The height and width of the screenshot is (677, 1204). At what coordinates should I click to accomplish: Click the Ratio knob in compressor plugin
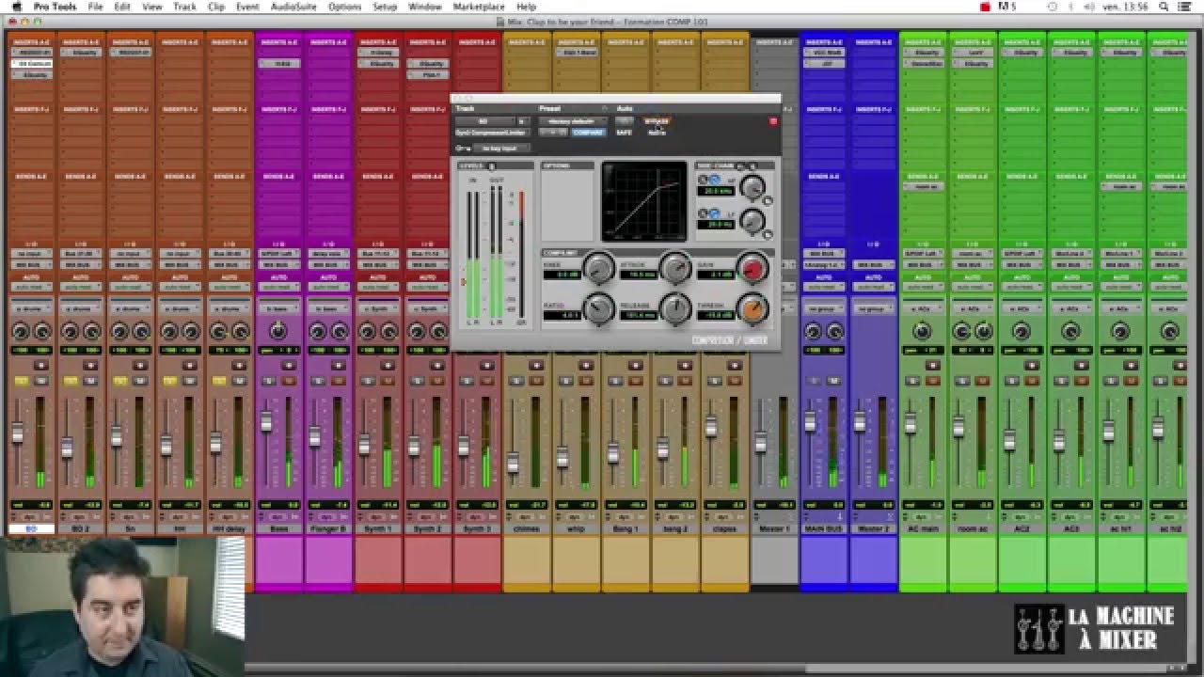tap(598, 308)
